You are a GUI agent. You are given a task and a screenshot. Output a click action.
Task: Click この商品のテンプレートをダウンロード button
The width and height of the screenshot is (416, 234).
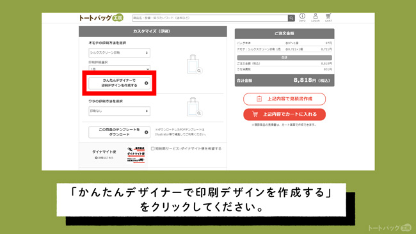(x=120, y=132)
